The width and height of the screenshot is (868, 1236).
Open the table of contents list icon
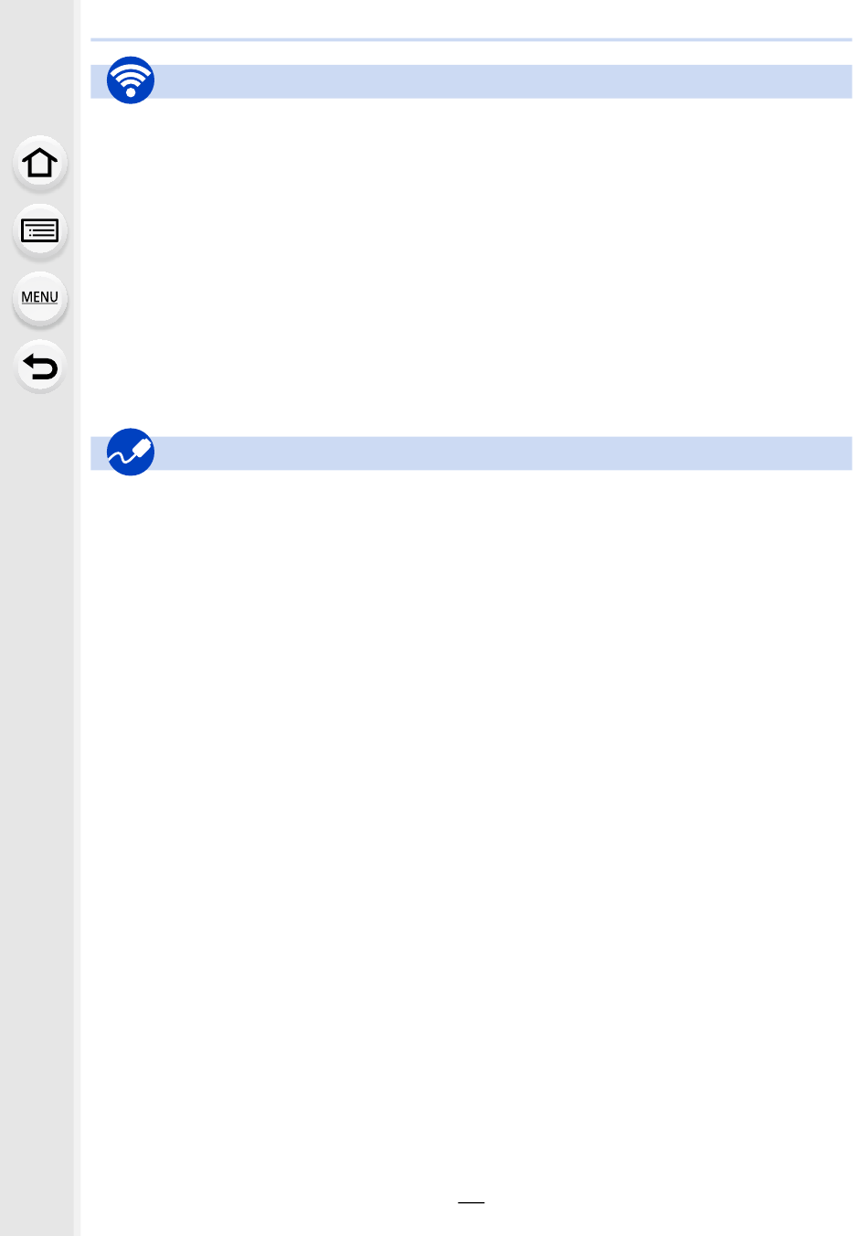[x=39, y=230]
